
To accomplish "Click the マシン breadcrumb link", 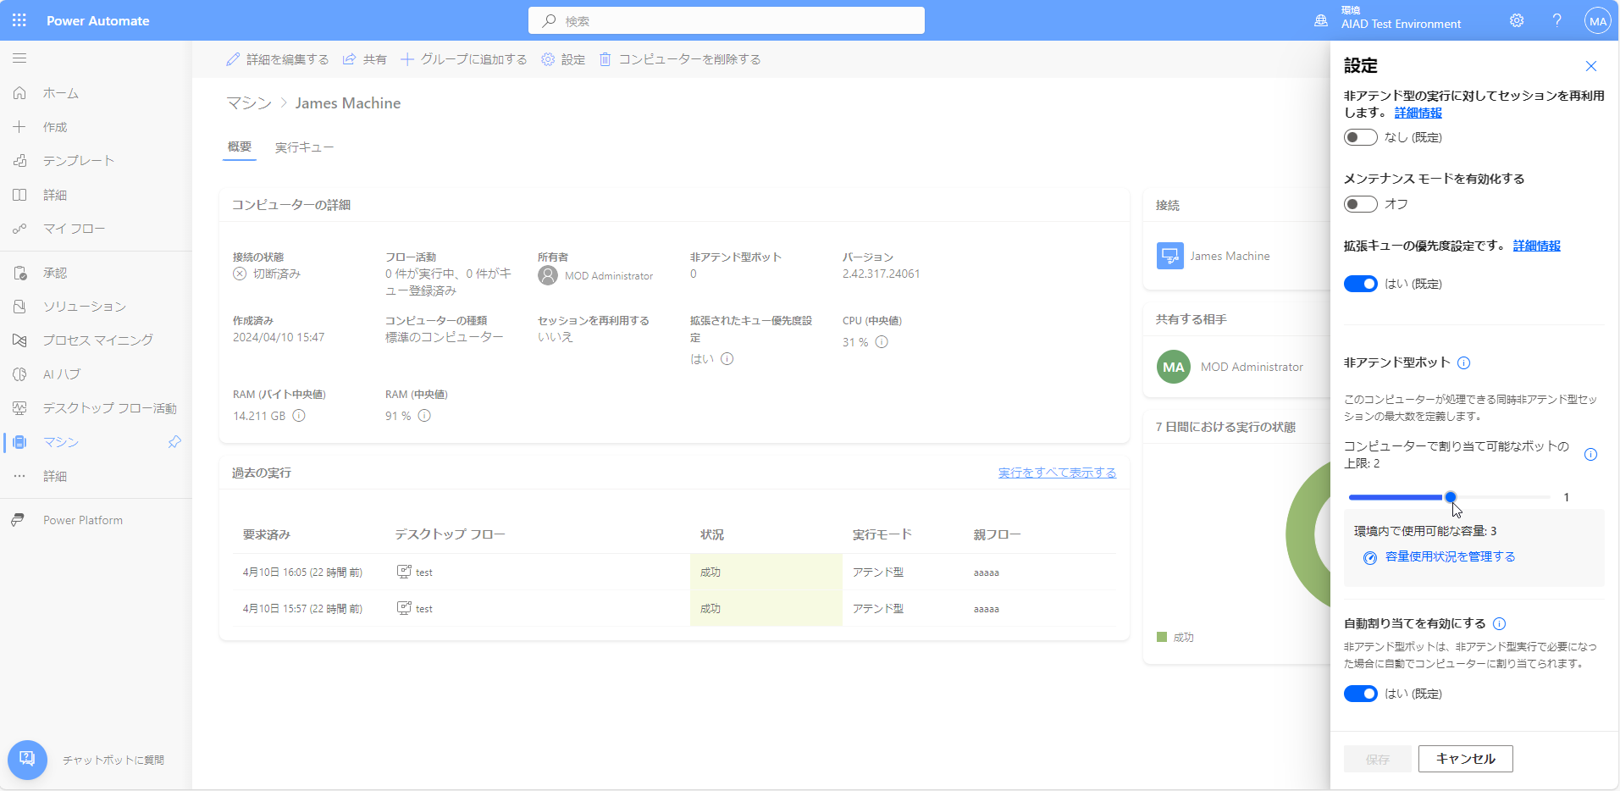I will point(249,103).
